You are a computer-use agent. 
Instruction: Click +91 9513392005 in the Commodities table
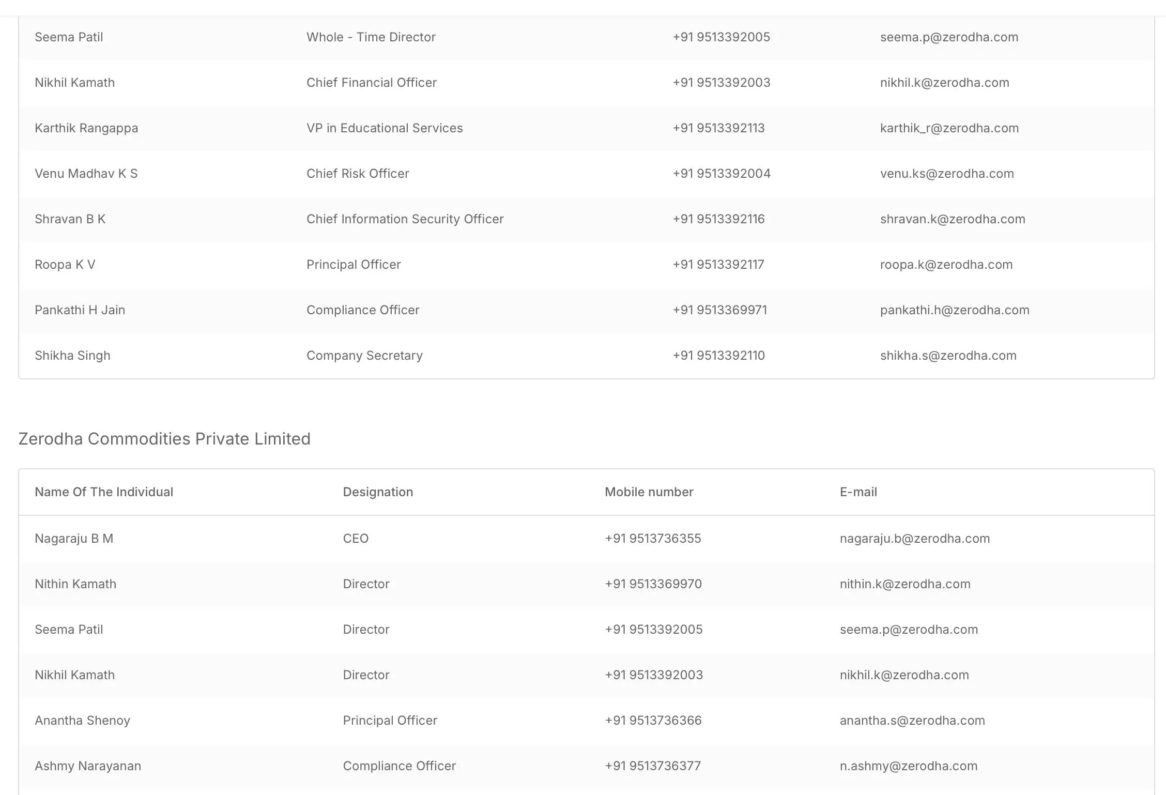654,630
